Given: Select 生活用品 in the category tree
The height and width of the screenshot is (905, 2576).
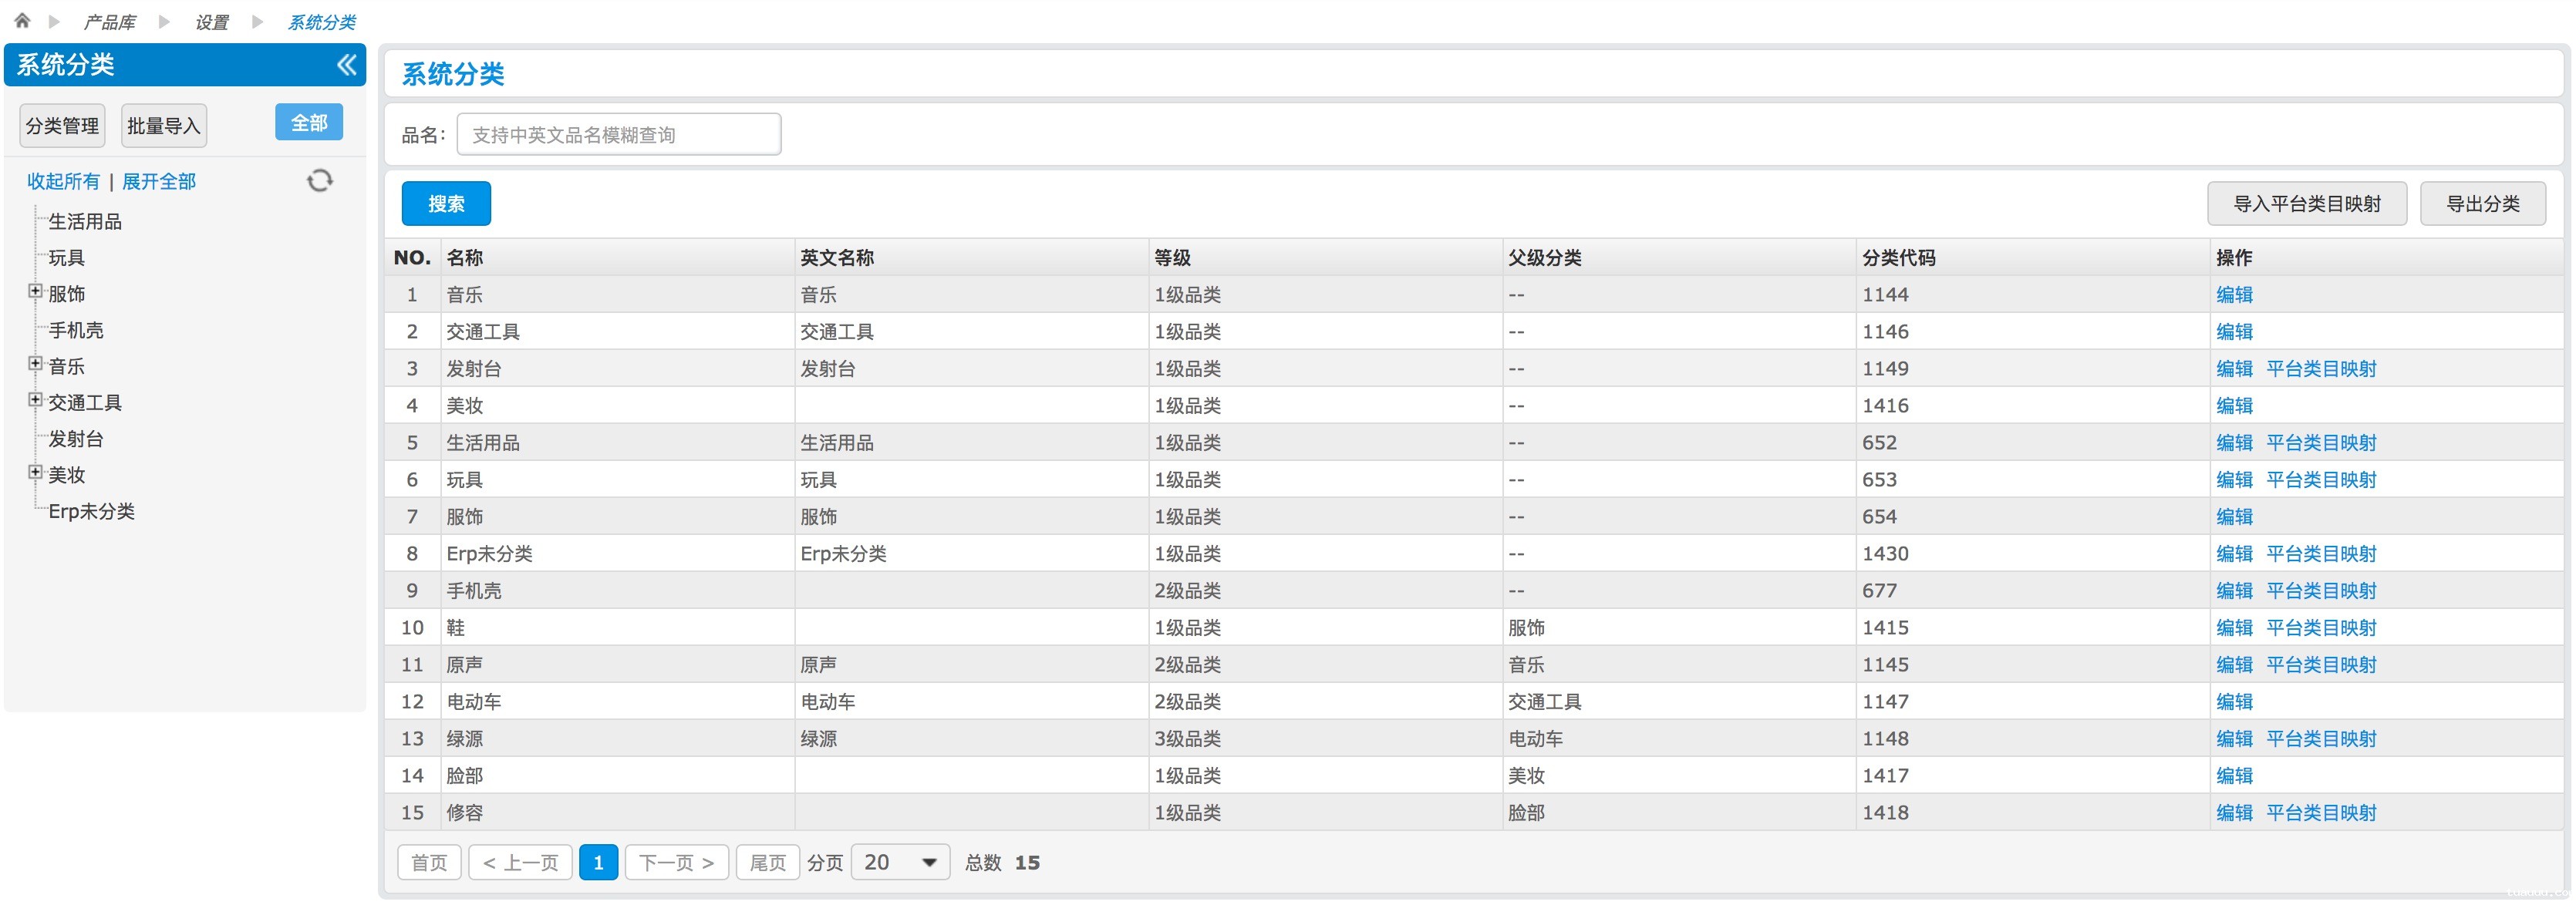Looking at the screenshot, I should [x=85, y=222].
